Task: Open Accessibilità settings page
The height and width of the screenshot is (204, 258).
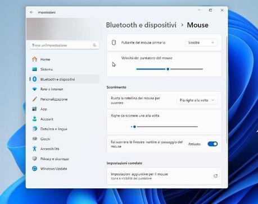Action: tap(64, 149)
